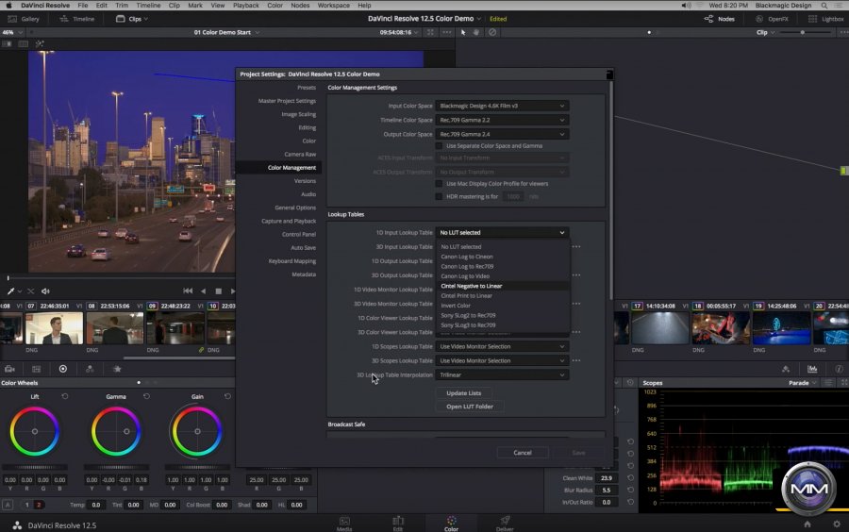Select clip 19 thumbnail

(781, 328)
